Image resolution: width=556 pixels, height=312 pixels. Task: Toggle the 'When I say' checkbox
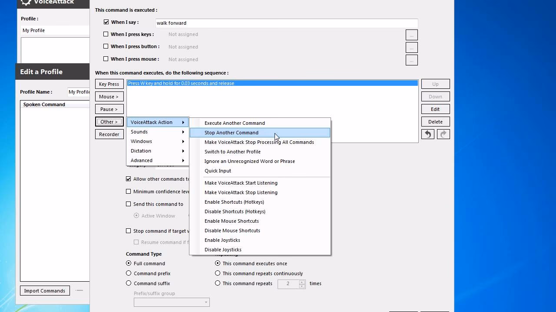click(x=106, y=22)
